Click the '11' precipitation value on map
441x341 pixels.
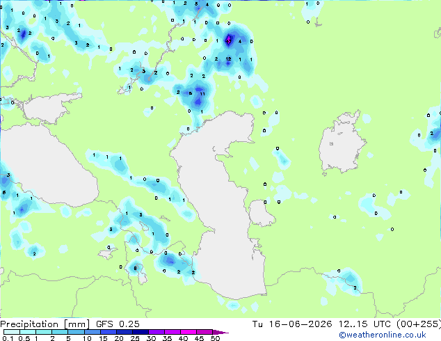pos(202,94)
